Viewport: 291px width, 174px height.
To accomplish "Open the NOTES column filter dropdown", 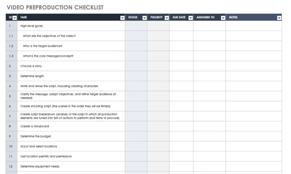I will coord(279,18).
